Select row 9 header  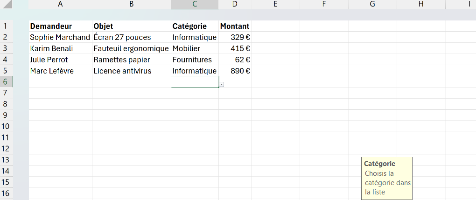(7, 115)
